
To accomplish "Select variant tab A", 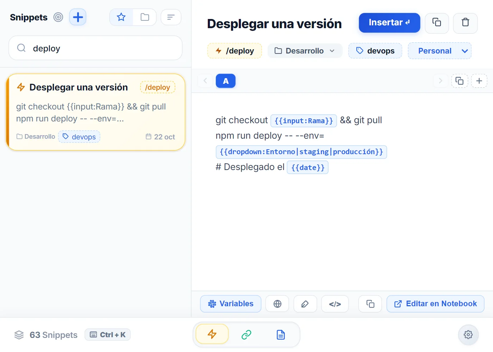I will (226, 81).
